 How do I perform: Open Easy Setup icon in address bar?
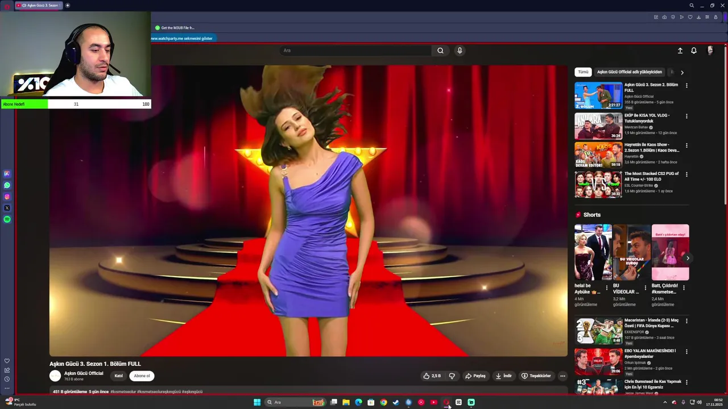tap(707, 17)
